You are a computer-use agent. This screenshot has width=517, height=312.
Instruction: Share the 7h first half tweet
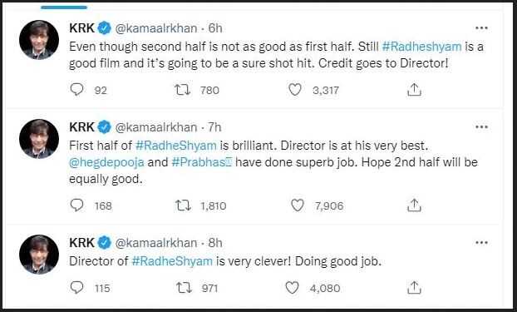point(414,206)
